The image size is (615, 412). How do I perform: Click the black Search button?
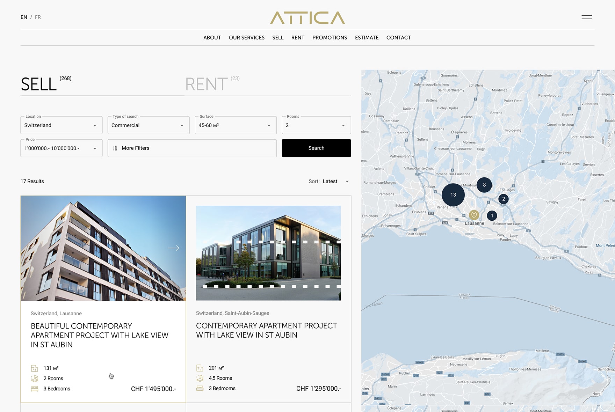[x=316, y=148]
